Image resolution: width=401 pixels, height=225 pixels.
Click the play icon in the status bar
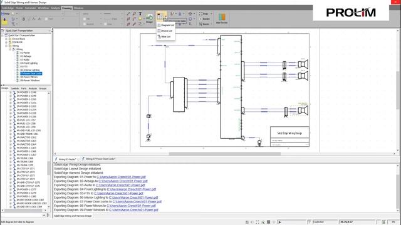[279, 222]
